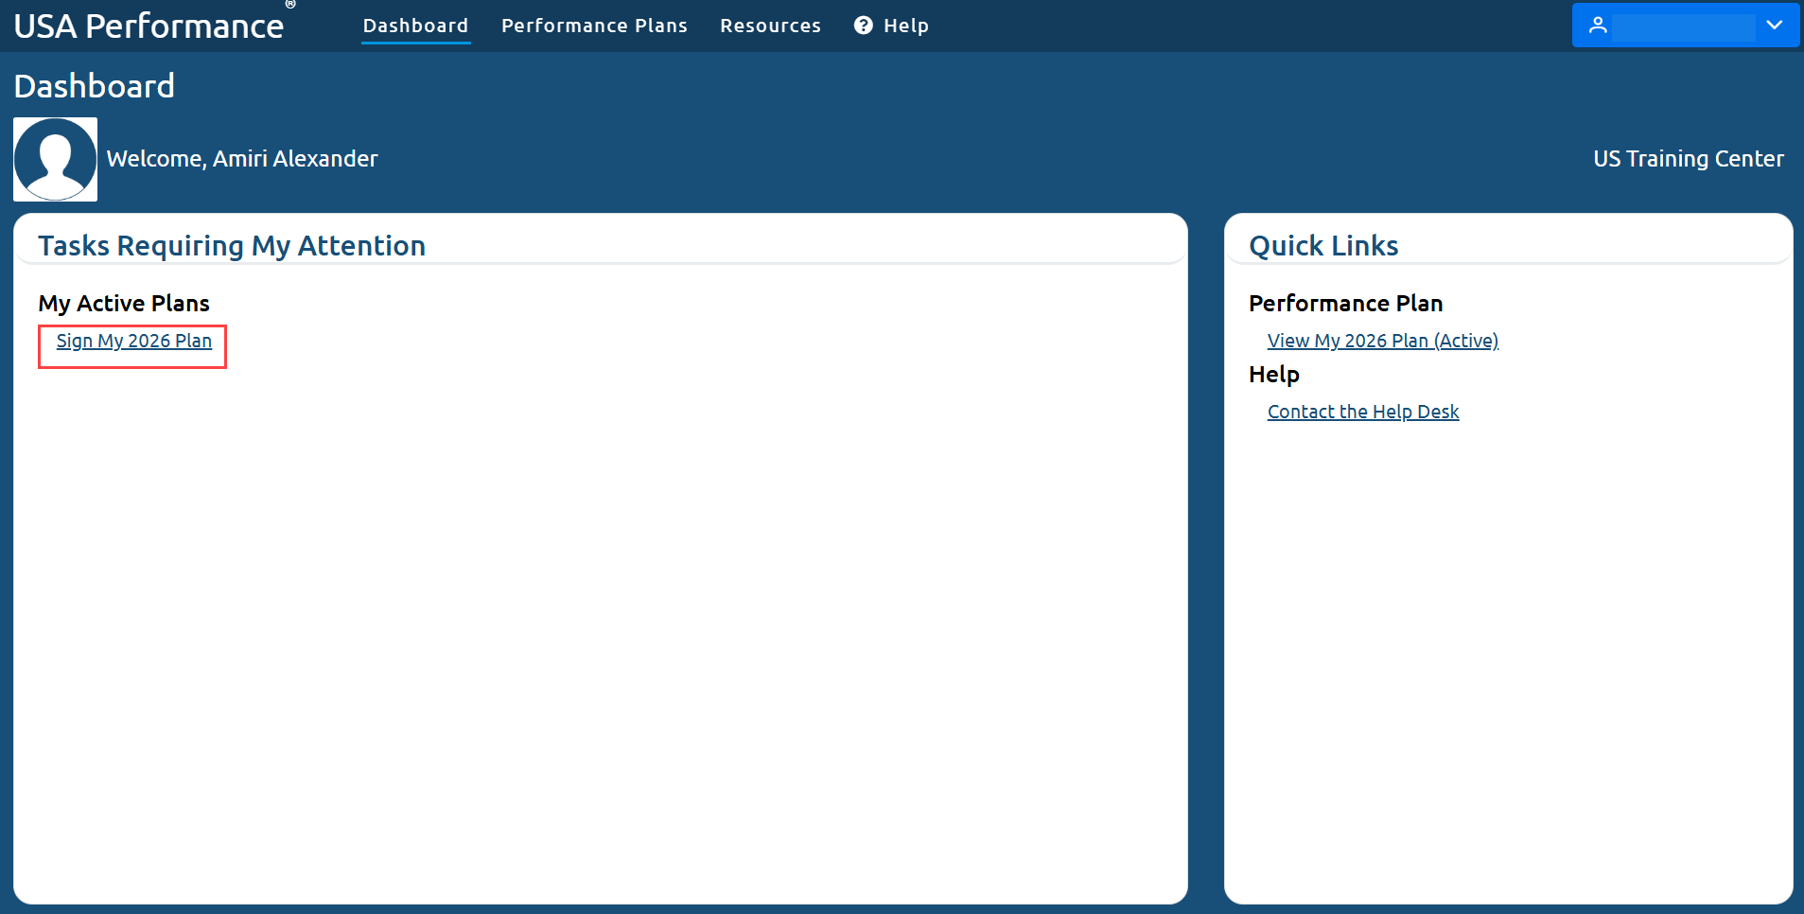Click the Quick Links heading

point(1323,246)
